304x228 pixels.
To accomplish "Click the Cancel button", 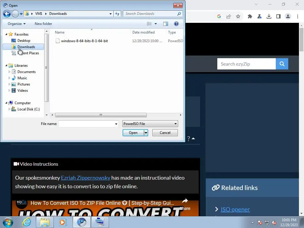I will click(165, 133).
